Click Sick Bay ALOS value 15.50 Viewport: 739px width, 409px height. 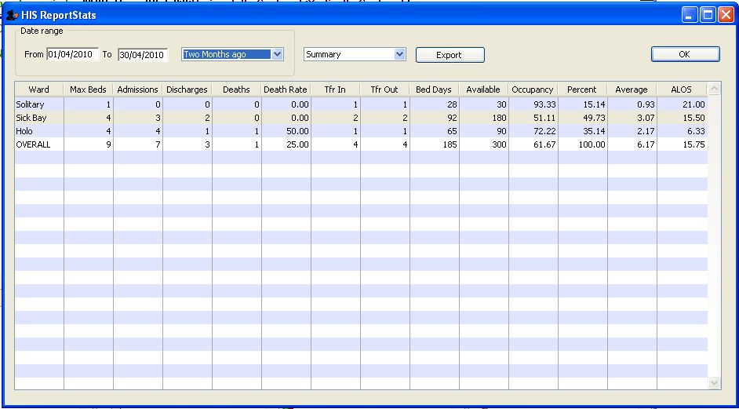[x=693, y=118]
